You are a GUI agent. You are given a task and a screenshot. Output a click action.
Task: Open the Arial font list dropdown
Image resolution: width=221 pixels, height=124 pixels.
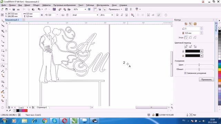tap(97, 15)
